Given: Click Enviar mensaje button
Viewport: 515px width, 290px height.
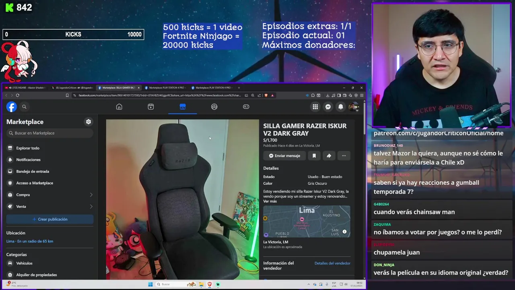Looking at the screenshot, I should pos(284,156).
